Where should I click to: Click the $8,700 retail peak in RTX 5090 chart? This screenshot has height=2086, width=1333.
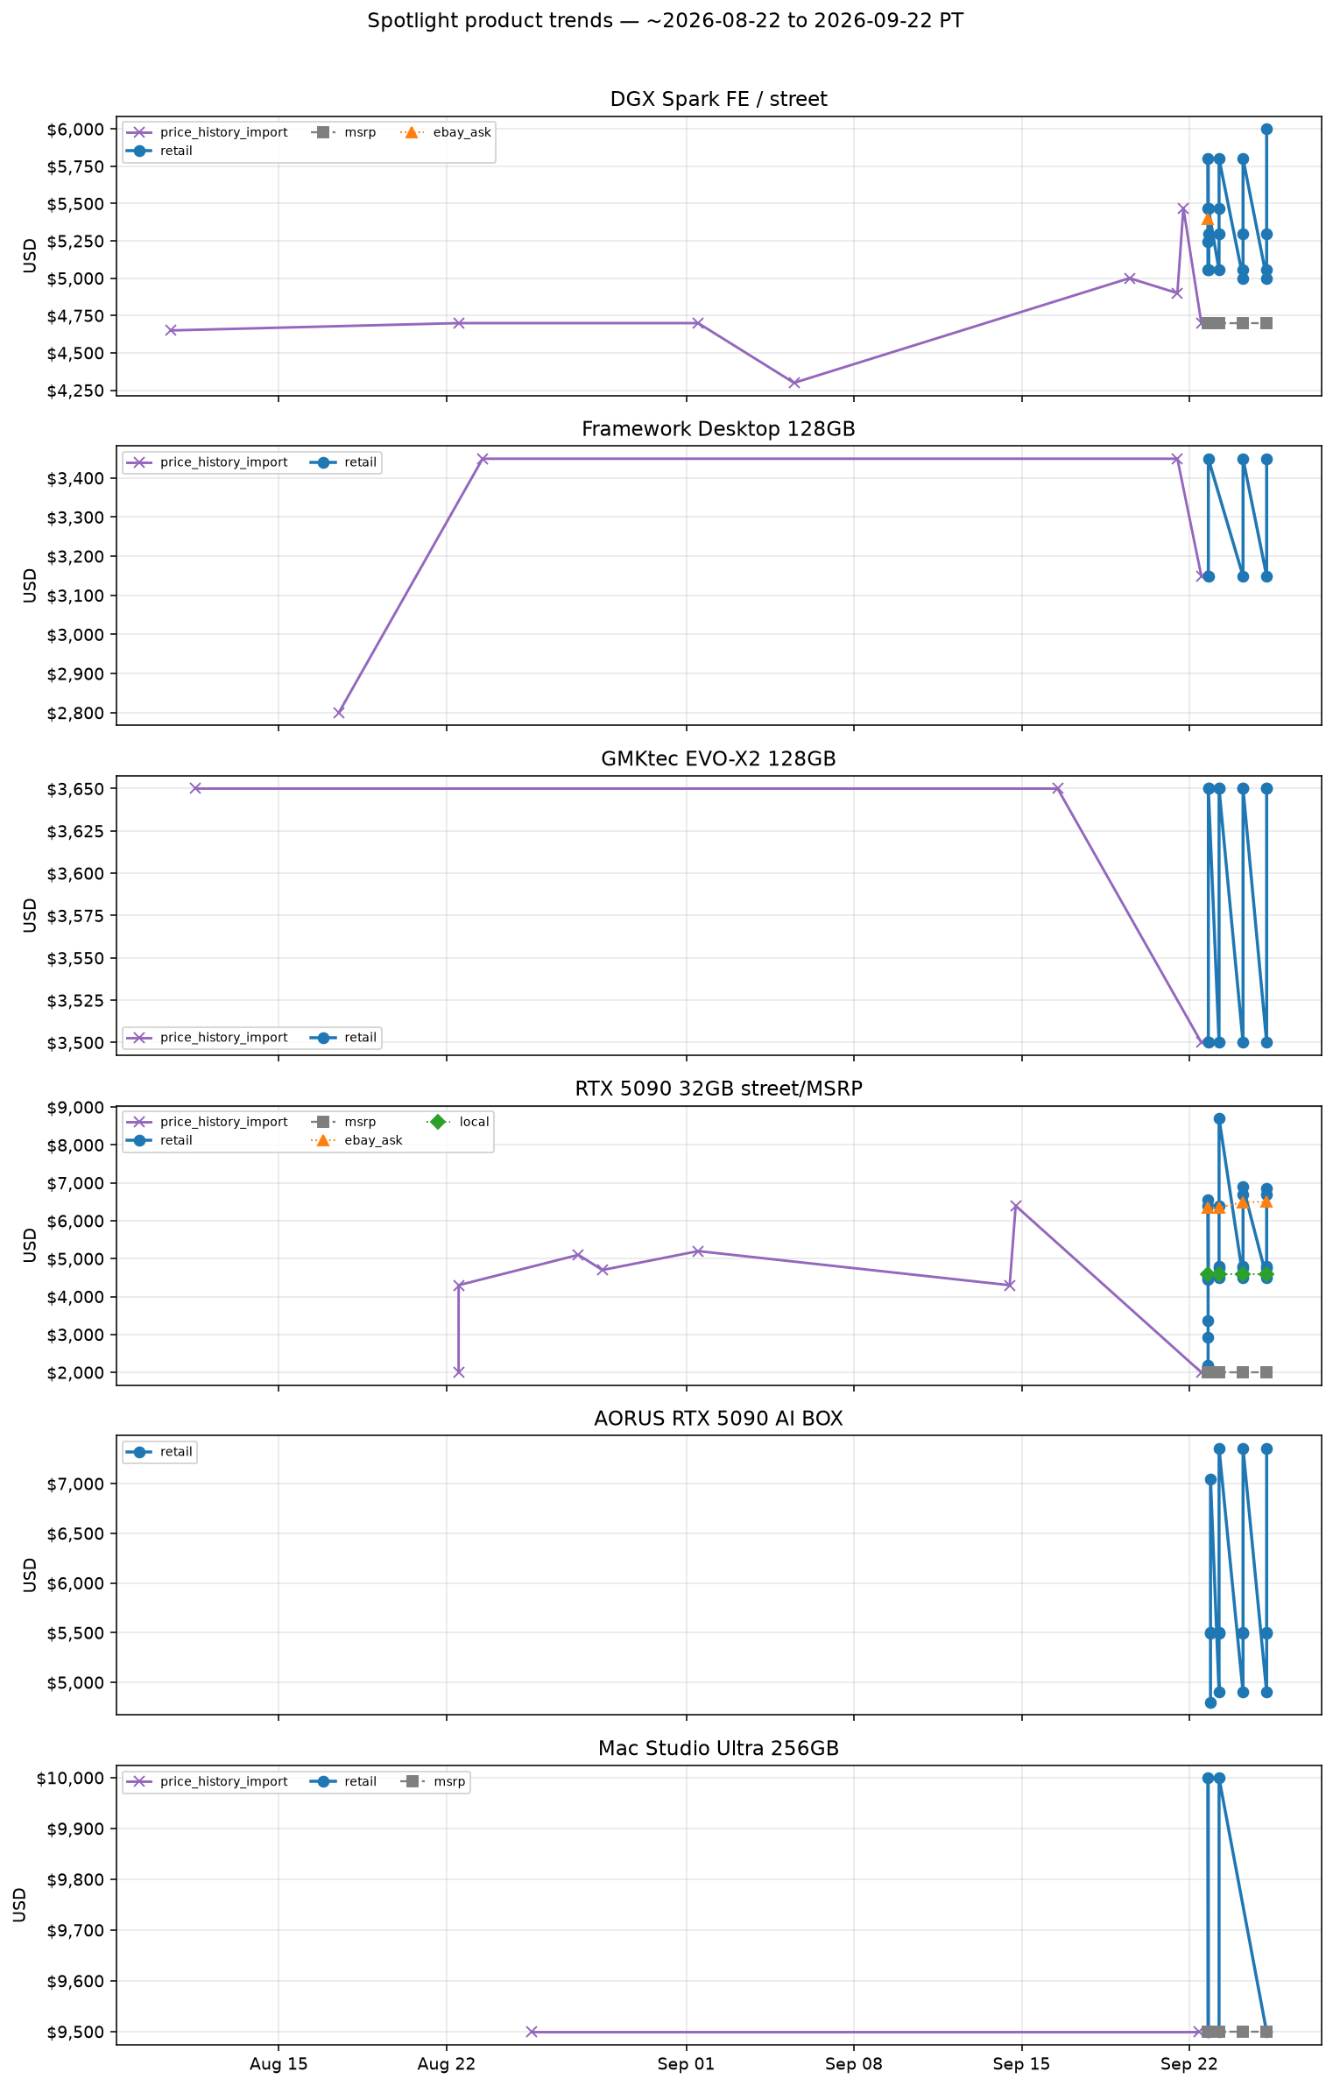pos(1219,1119)
